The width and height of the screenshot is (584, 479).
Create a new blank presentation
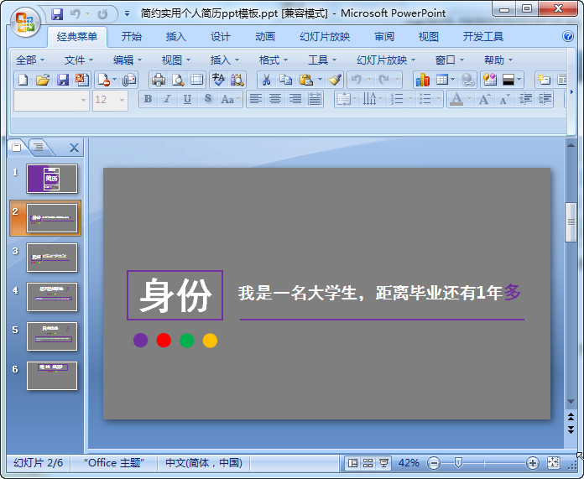pyautogui.click(x=23, y=80)
